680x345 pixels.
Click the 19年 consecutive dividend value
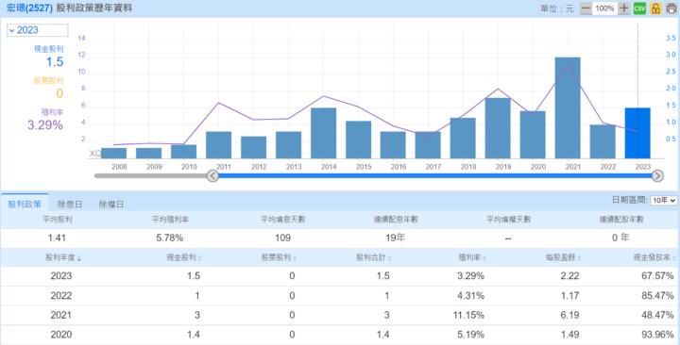point(395,238)
